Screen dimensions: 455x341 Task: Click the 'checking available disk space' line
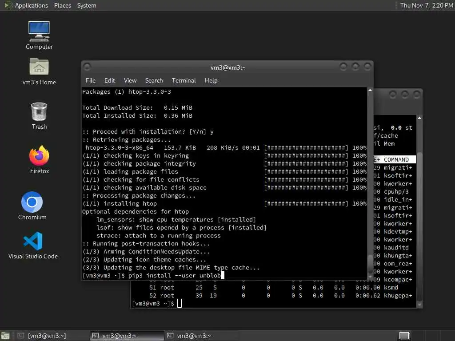point(224,188)
